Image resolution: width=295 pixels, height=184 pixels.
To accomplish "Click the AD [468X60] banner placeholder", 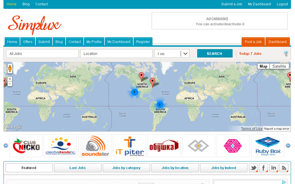I will coord(219,21).
